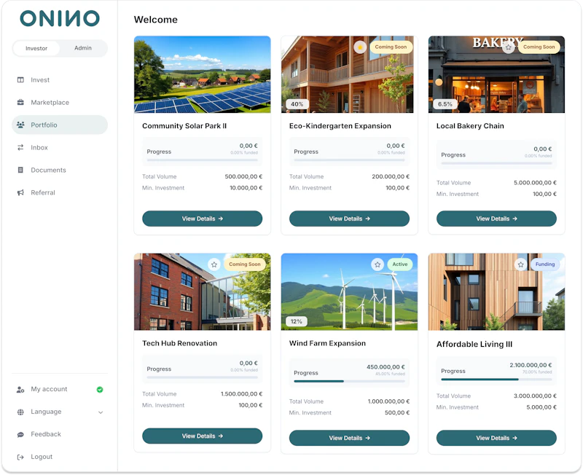The width and height of the screenshot is (583, 475).
Task: View Details of Wind Farm Expansion
Action: [350, 438]
